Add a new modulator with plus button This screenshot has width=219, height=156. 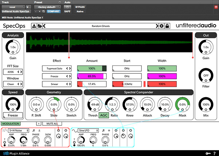[39, 123]
